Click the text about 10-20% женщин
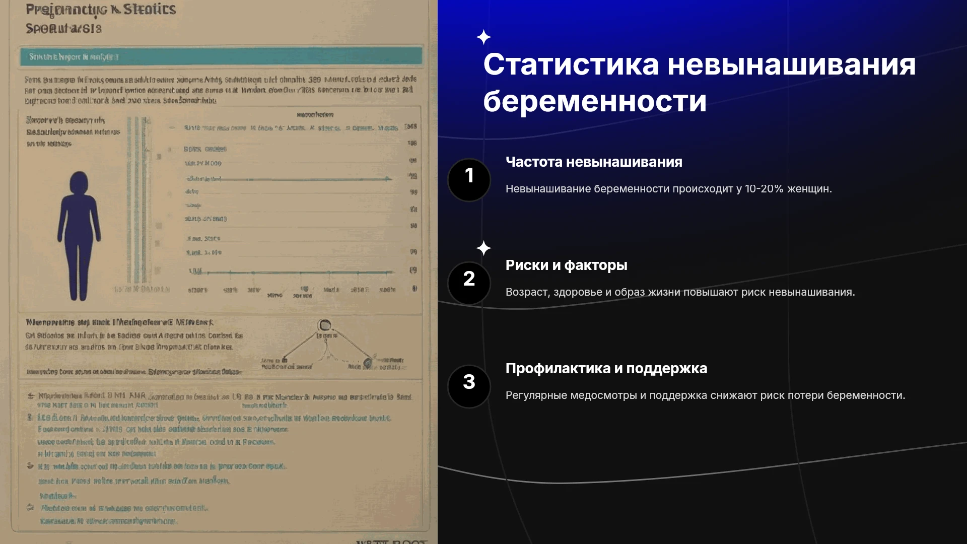This screenshot has width=967, height=544. point(668,189)
